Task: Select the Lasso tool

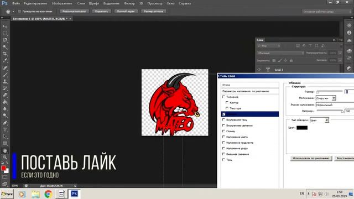Action: 5,40
